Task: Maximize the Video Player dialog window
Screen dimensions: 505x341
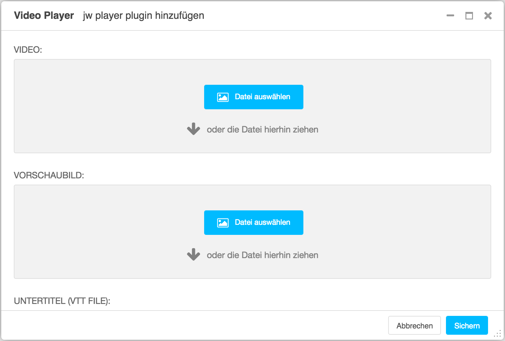Action: [x=469, y=16]
